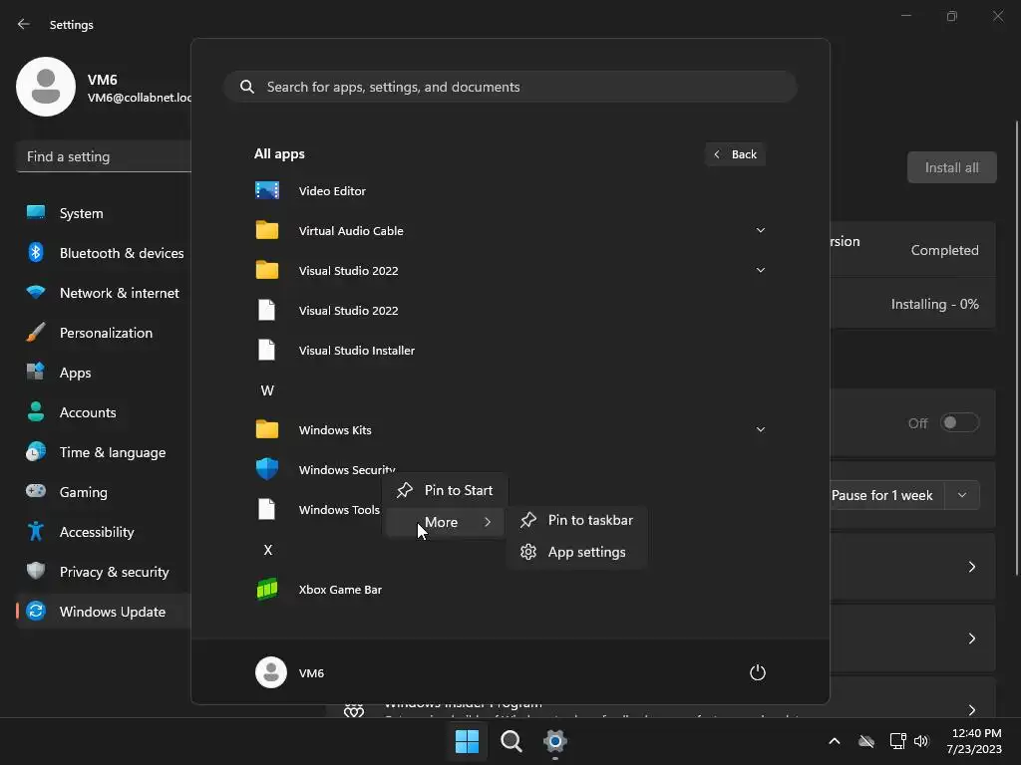The width and height of the screenshot is (1021, 765).
Task: Expand Virtual Audio Cable folder chevron
Action: [760, 230]
